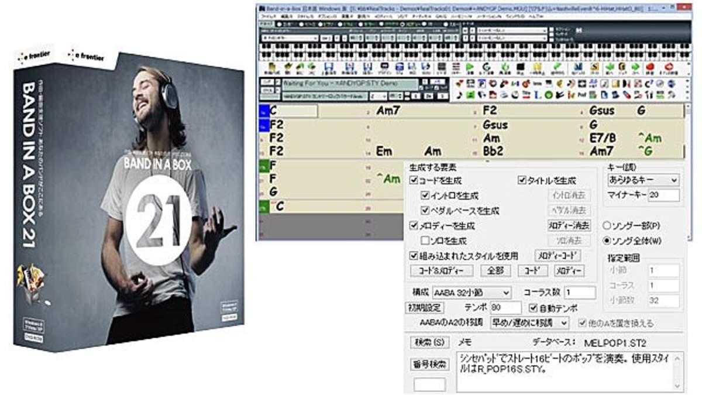Click the 全部 button
702x395 pixels.
pyautogui.click(x=496, y=271)
